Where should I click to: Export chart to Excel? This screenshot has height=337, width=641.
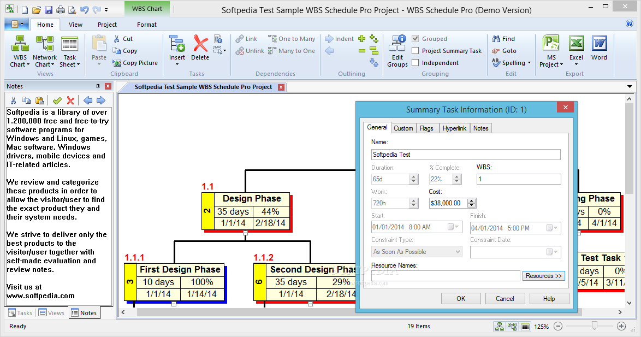pos(576,50)
